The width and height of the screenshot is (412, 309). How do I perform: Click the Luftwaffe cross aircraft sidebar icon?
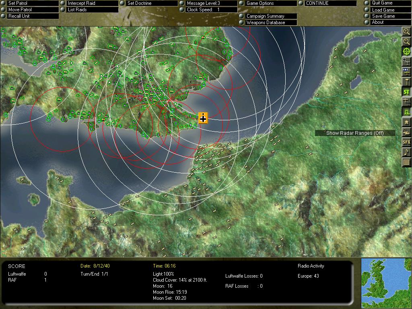[406, 62]
